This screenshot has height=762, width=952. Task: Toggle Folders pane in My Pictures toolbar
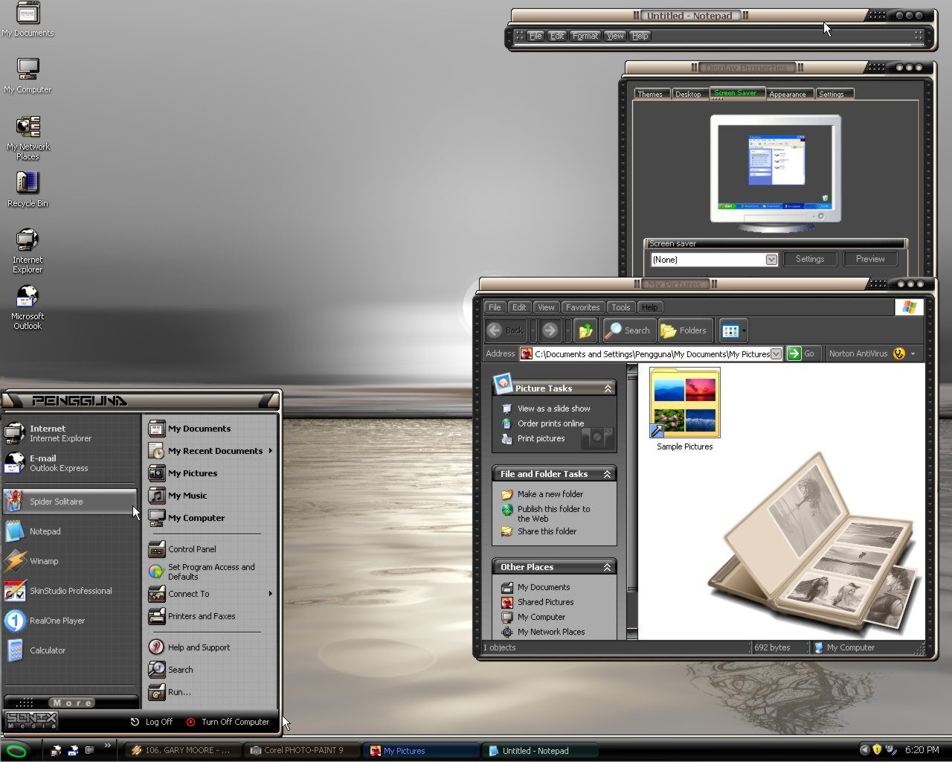click(684, 330)
